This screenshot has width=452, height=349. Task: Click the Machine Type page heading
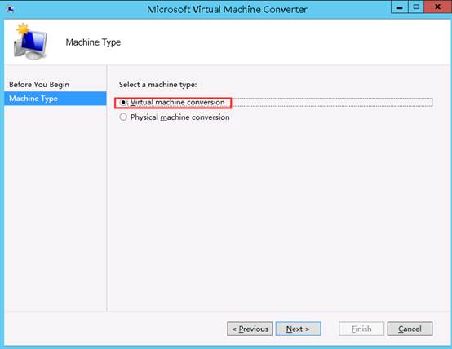point(93,42)
